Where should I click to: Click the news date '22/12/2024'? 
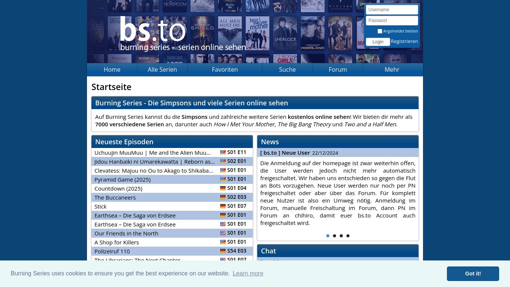[325, 153]
